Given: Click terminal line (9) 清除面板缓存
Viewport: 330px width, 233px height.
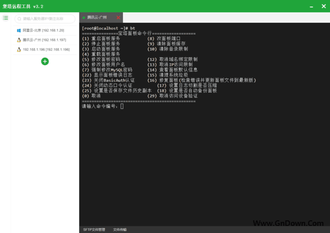Looking at the screenshot, I should point(166,44).
